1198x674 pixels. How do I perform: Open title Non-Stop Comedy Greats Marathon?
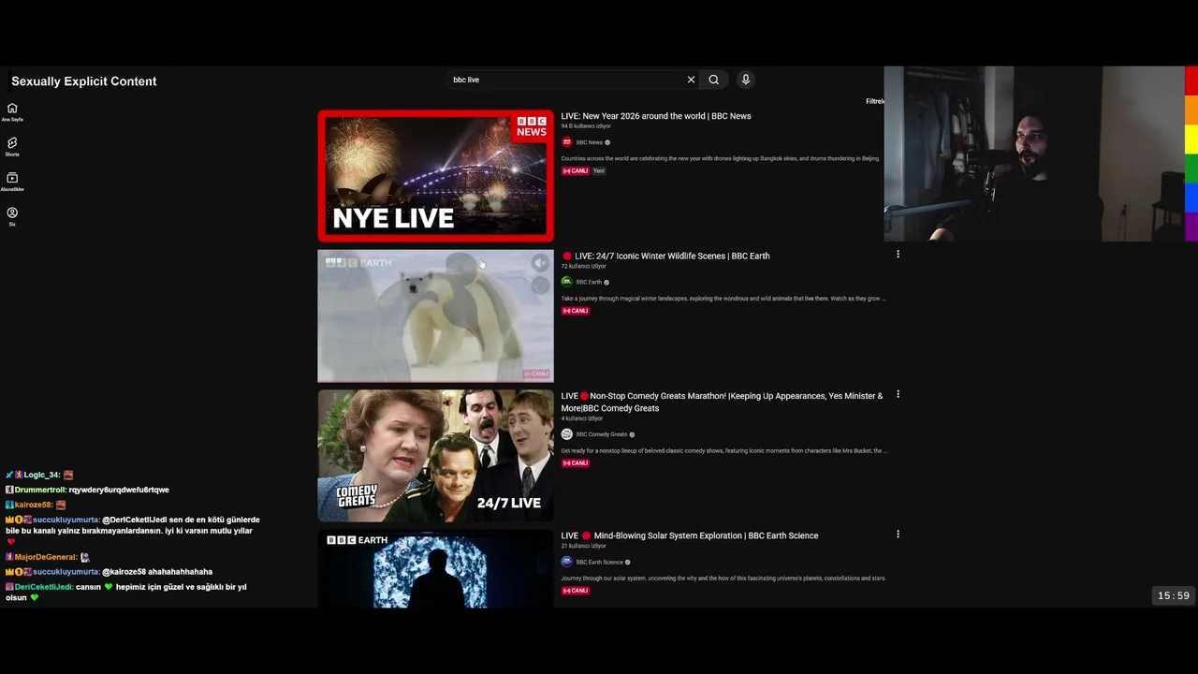pos(722,402)
